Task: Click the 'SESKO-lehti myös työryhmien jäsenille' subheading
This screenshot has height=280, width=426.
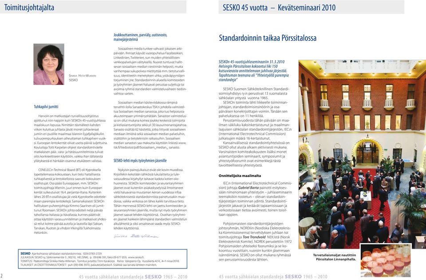Action: [140, 161]
